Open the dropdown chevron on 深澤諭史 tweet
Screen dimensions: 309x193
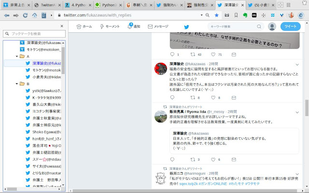(297, 64)
